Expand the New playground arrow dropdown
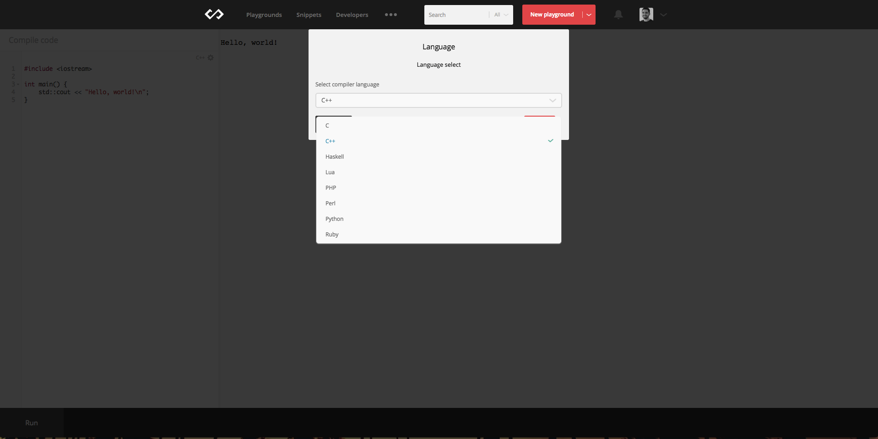878x439 pixels. (x=589, y=15)
